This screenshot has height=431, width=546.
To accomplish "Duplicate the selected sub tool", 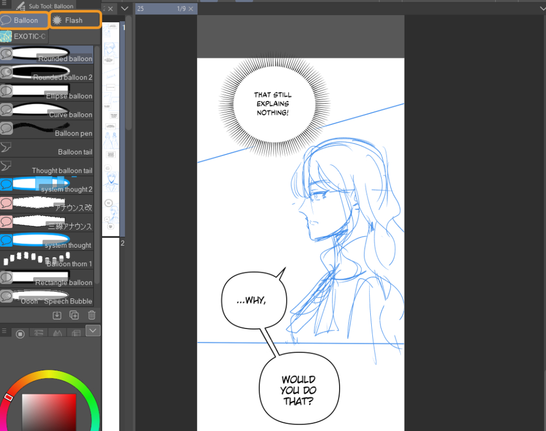I will tap(74, 315).
